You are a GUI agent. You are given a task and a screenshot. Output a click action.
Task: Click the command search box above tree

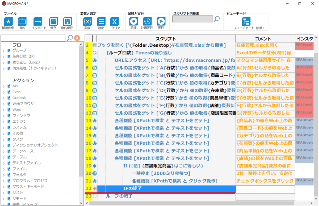[x=33, y=38]
